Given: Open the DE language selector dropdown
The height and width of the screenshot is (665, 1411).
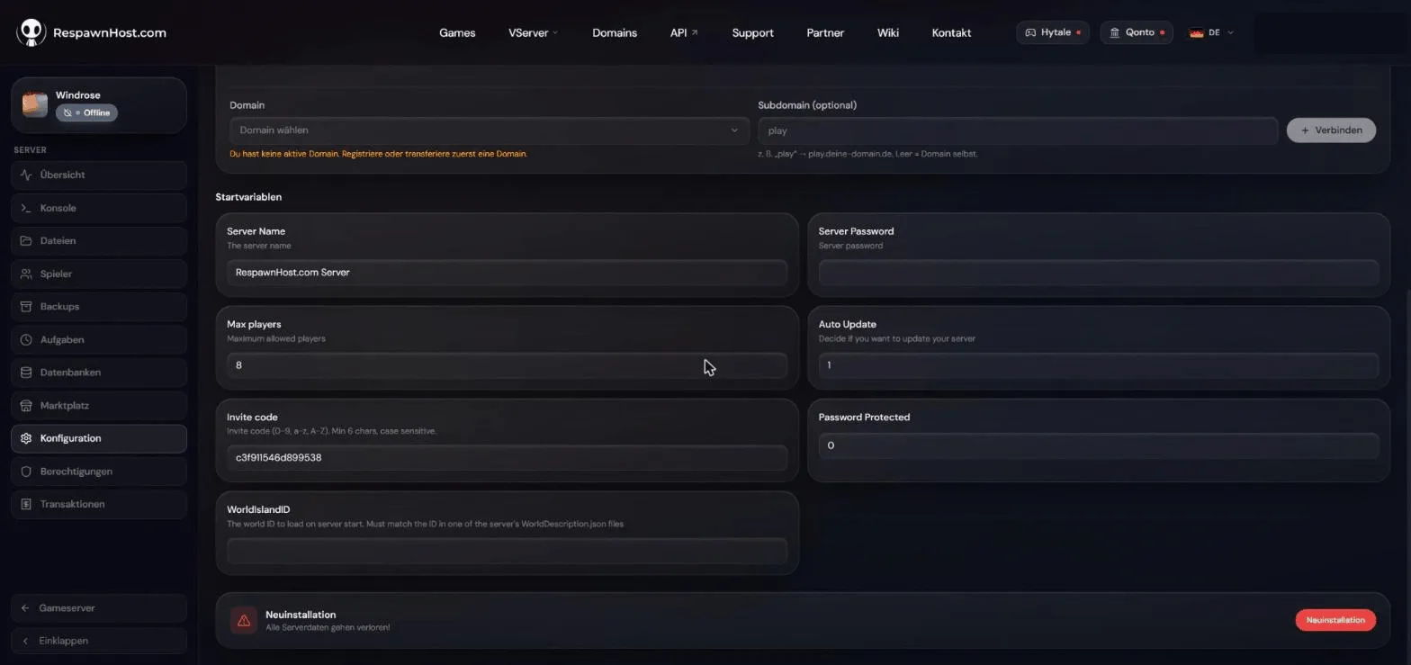Looking at the screenshot, I should tap(1211, 32).
